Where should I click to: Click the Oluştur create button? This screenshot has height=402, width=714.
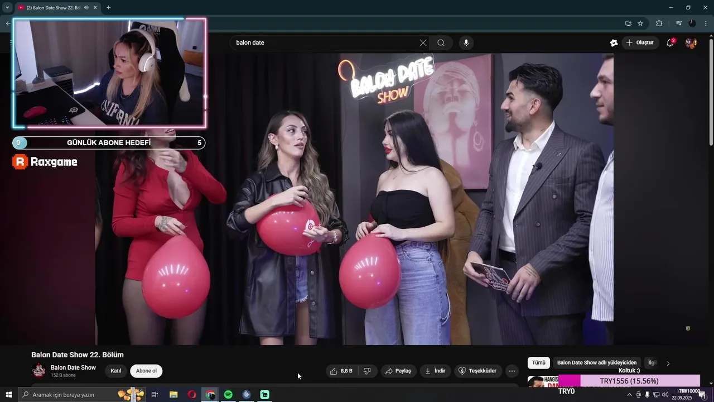point(640,43)
